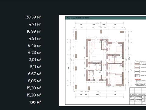
Task: Select the 5,11 м² area value
Action: pyautogui.click(x=36, y=67)
